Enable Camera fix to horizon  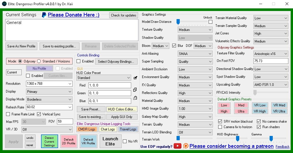pyautogui.click(x=220, y=127)
